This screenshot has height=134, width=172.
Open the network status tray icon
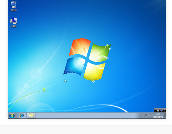click(x=146, y=116)
